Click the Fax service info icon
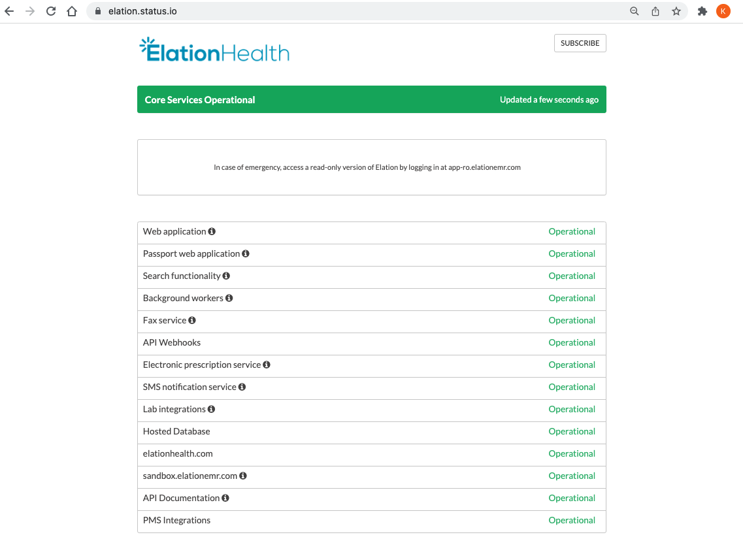Image resolution: width=743 pixels, height=539 pixels. click(x=191, y=319)
